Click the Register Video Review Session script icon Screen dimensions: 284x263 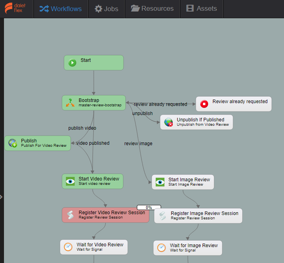pyautogui.click(x=70, y=215)
